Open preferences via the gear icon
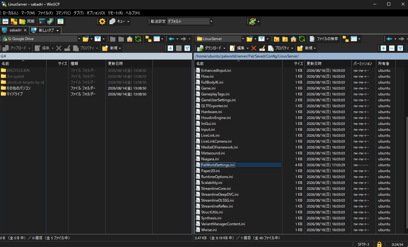Screen dimensions: 408x247 (102, 21)
